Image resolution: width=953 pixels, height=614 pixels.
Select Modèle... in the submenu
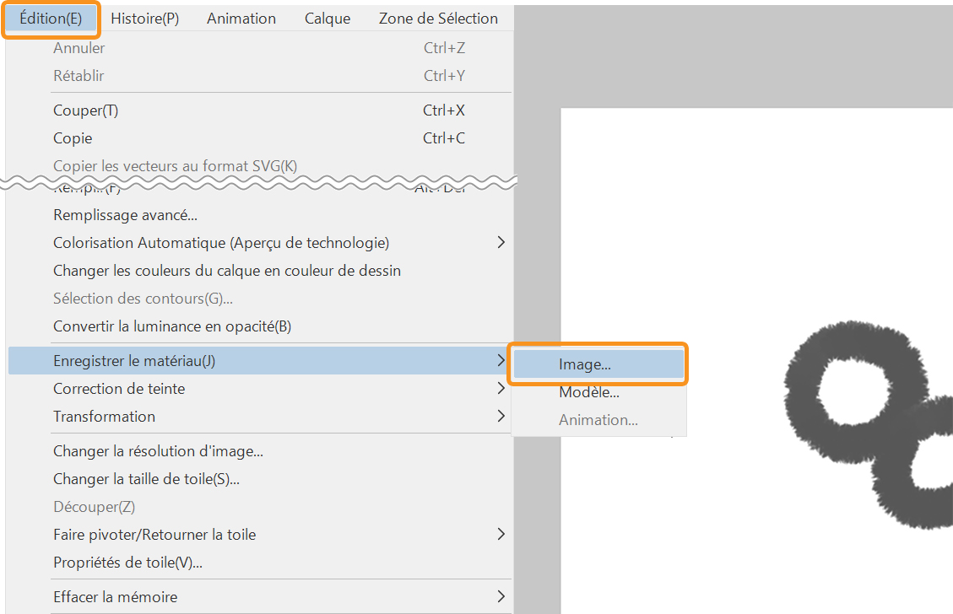point(588,392)
